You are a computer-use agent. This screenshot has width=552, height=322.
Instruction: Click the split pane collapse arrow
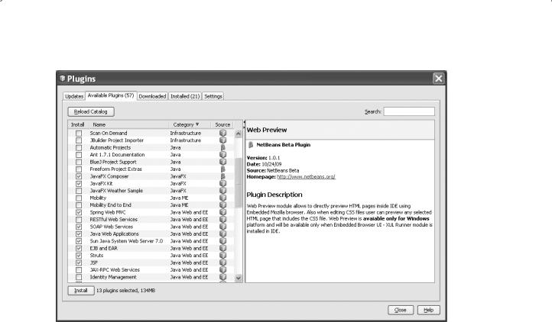point(245,122)
